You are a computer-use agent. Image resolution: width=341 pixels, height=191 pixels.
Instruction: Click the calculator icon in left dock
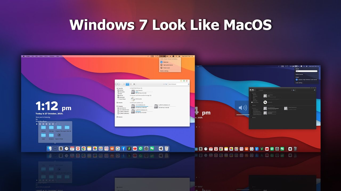tap(61, 149)
